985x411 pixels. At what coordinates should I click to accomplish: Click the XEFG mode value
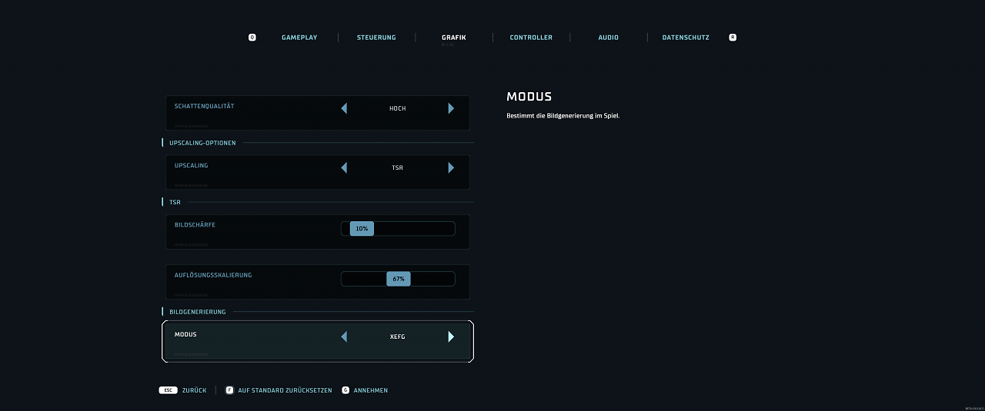398,336
